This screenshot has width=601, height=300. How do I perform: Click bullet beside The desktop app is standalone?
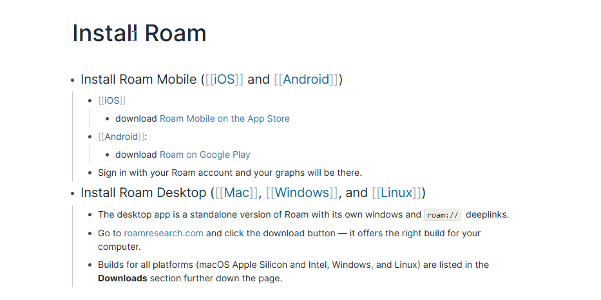90,214
